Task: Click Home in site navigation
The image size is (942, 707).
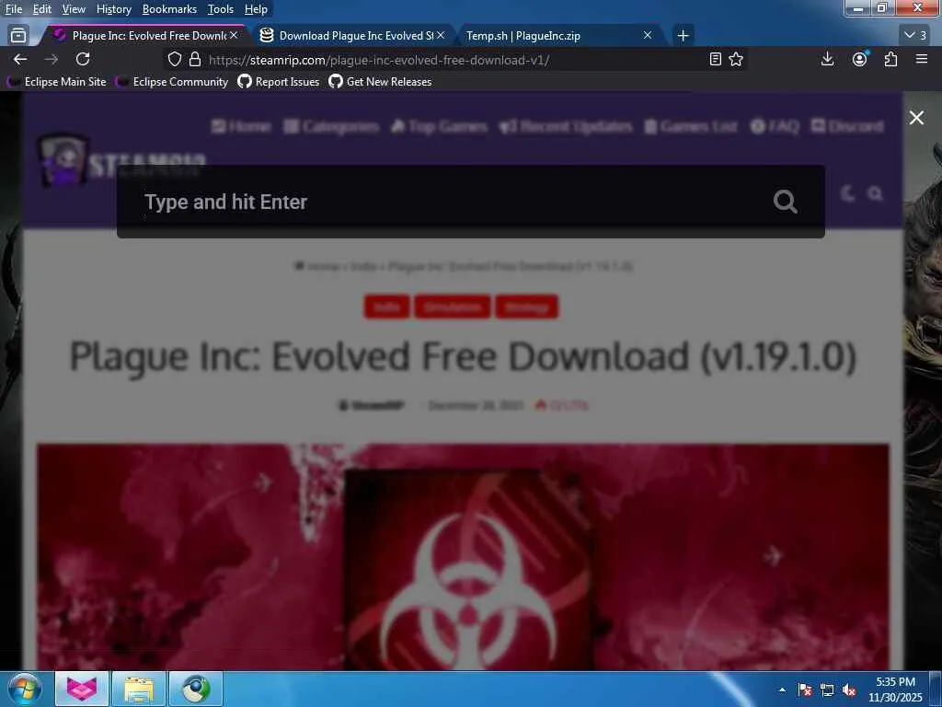Action: tap(241, 127)
